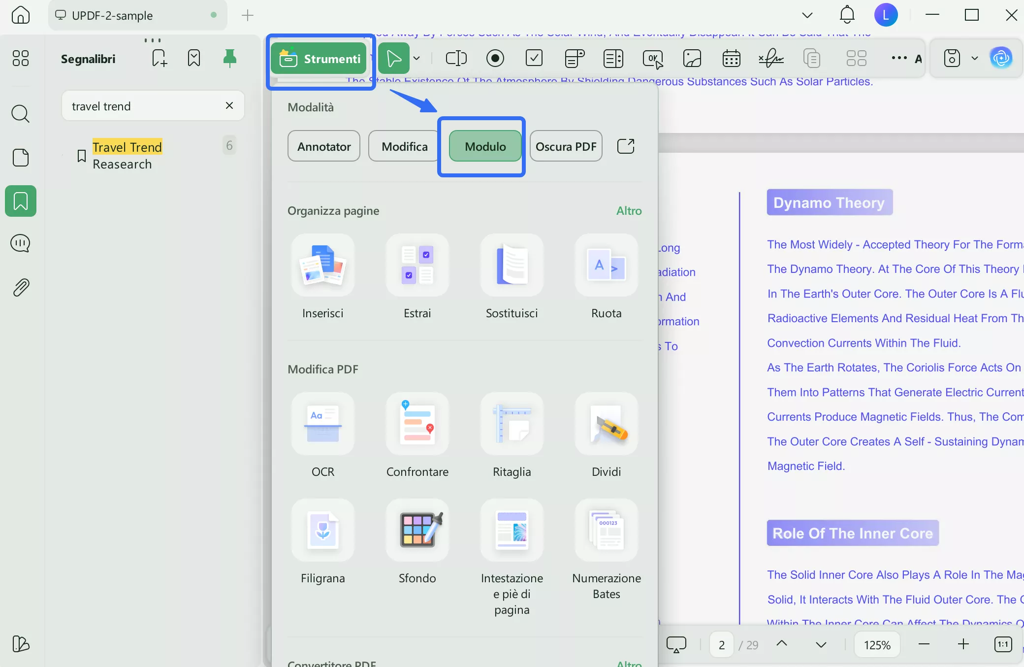1024x667 pixels.
Task: Open the OCR tool
Action: click(322, 424)
